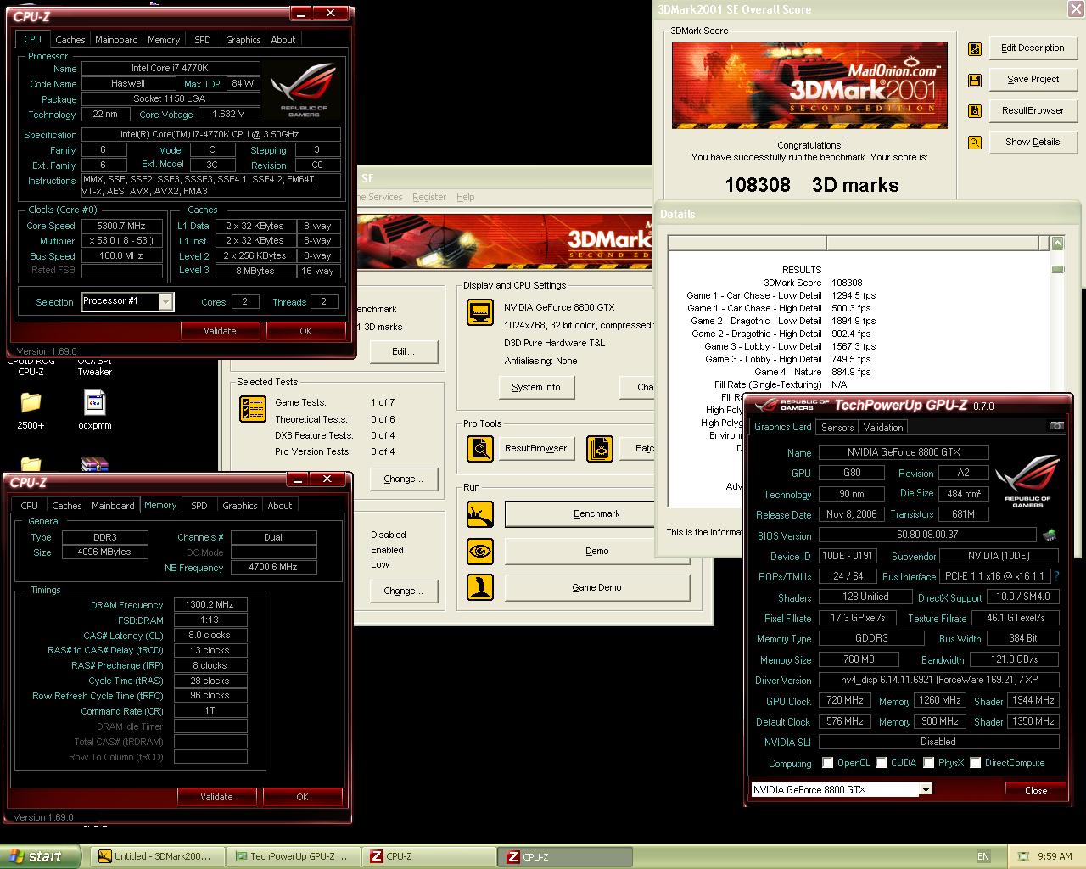This screenshot has width=1086, height=869.
Task: Click the ResultBrowser button in the score window
Action: [x=1033, y=110]
